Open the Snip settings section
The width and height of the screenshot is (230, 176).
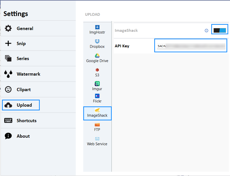coord(38,44)
